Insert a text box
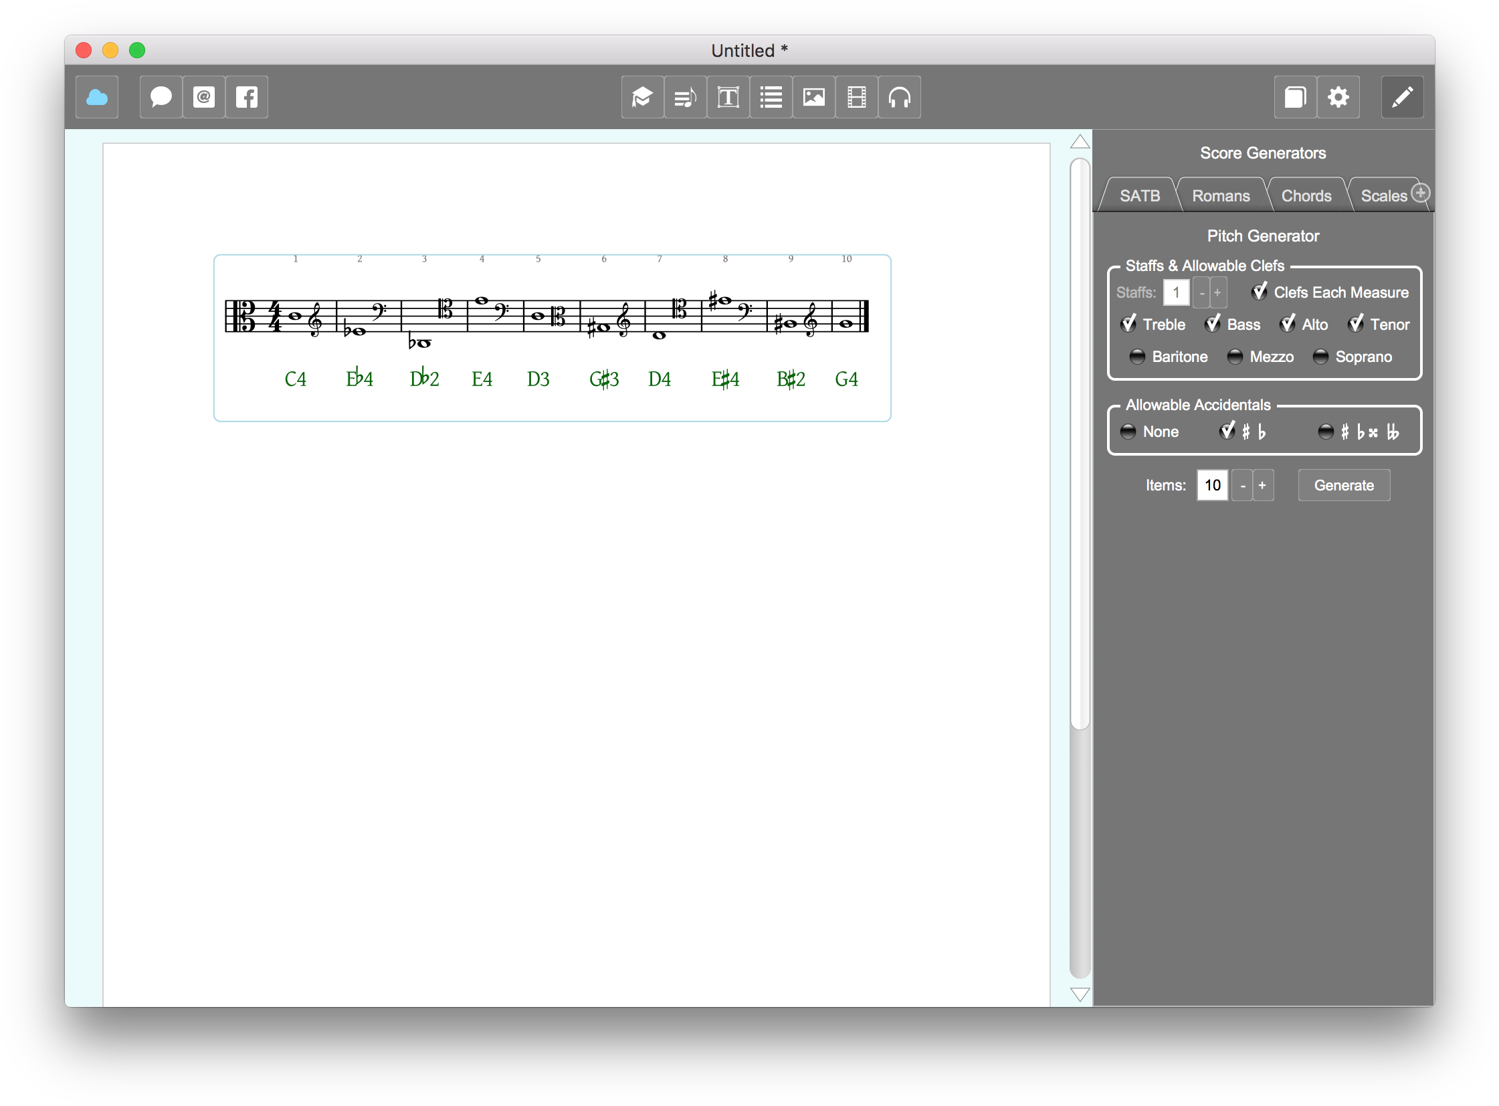The width and height of the screenshot is (1499, 1106). tap(727, 97)
